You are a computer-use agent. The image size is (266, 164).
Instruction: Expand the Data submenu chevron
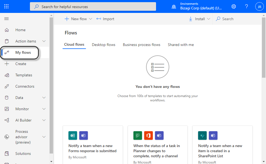pos(44,98)
